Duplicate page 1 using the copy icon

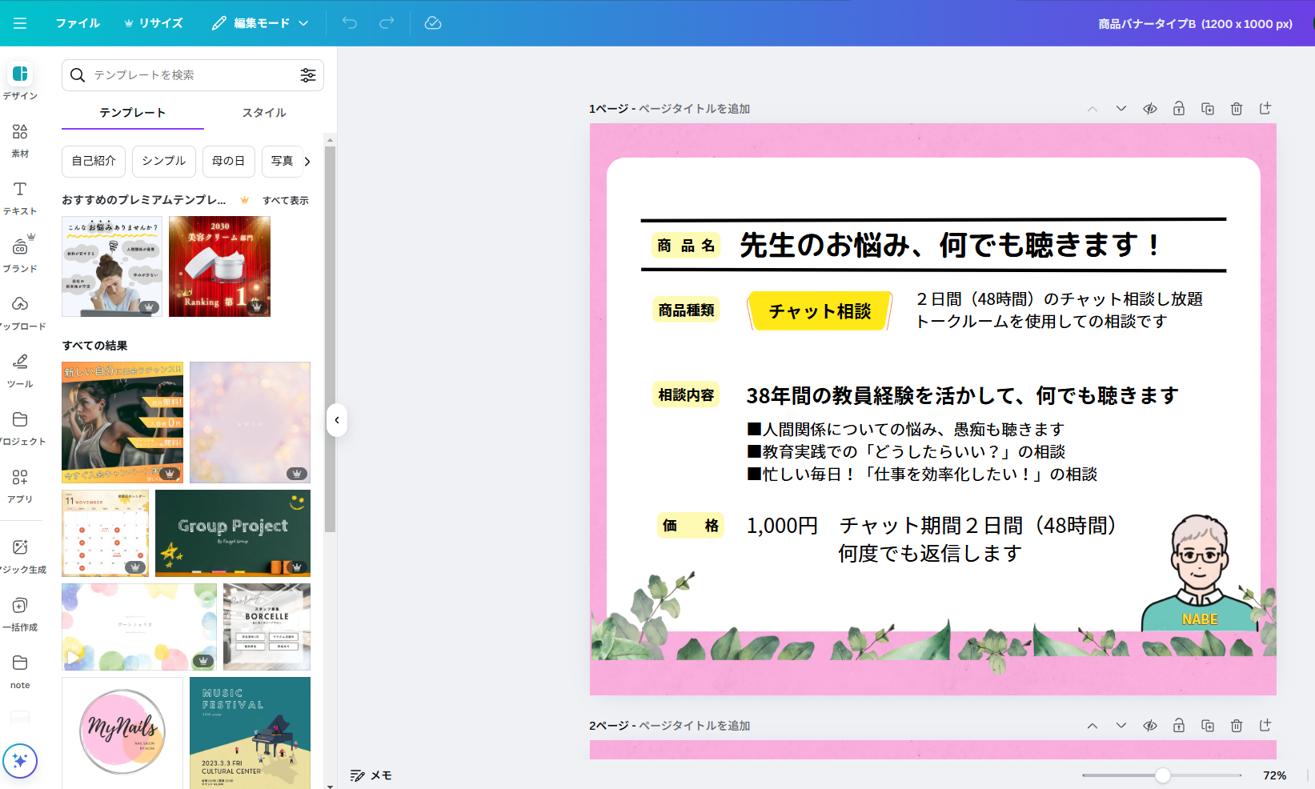(x=1208, y=109)
